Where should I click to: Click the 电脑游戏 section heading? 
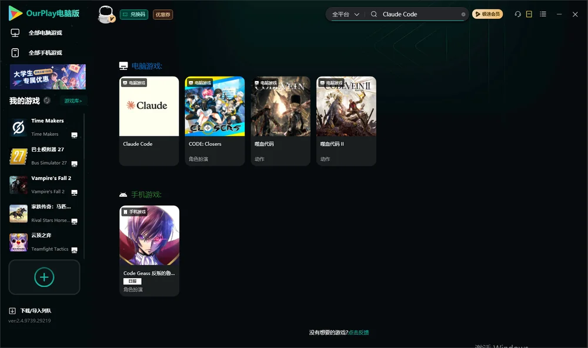pos(146,66)
